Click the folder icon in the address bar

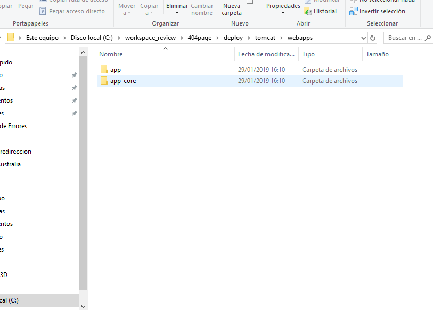11,37
